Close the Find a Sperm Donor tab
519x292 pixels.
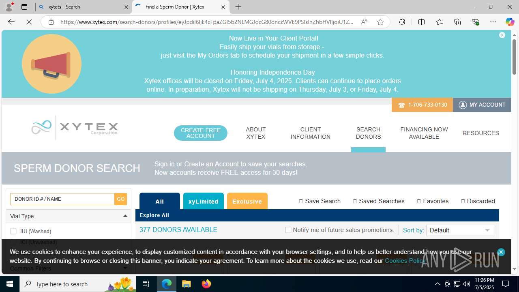click(223, 7)
